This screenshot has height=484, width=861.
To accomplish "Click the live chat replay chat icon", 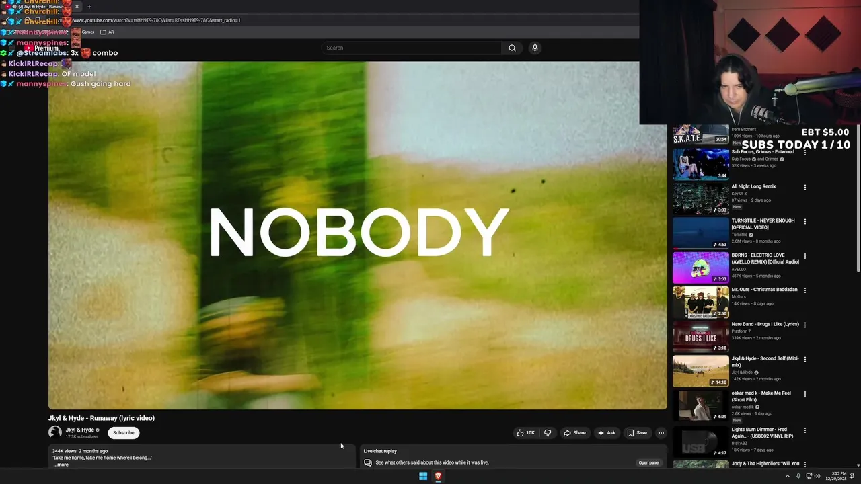I will click(x=368, y=462).
